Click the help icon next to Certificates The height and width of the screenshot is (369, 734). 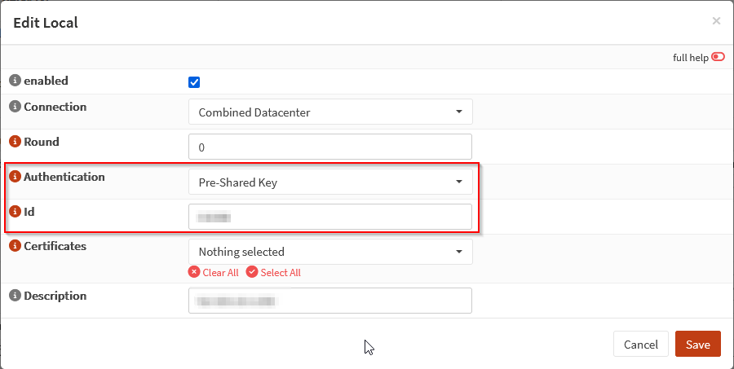(x=14, y=246)
